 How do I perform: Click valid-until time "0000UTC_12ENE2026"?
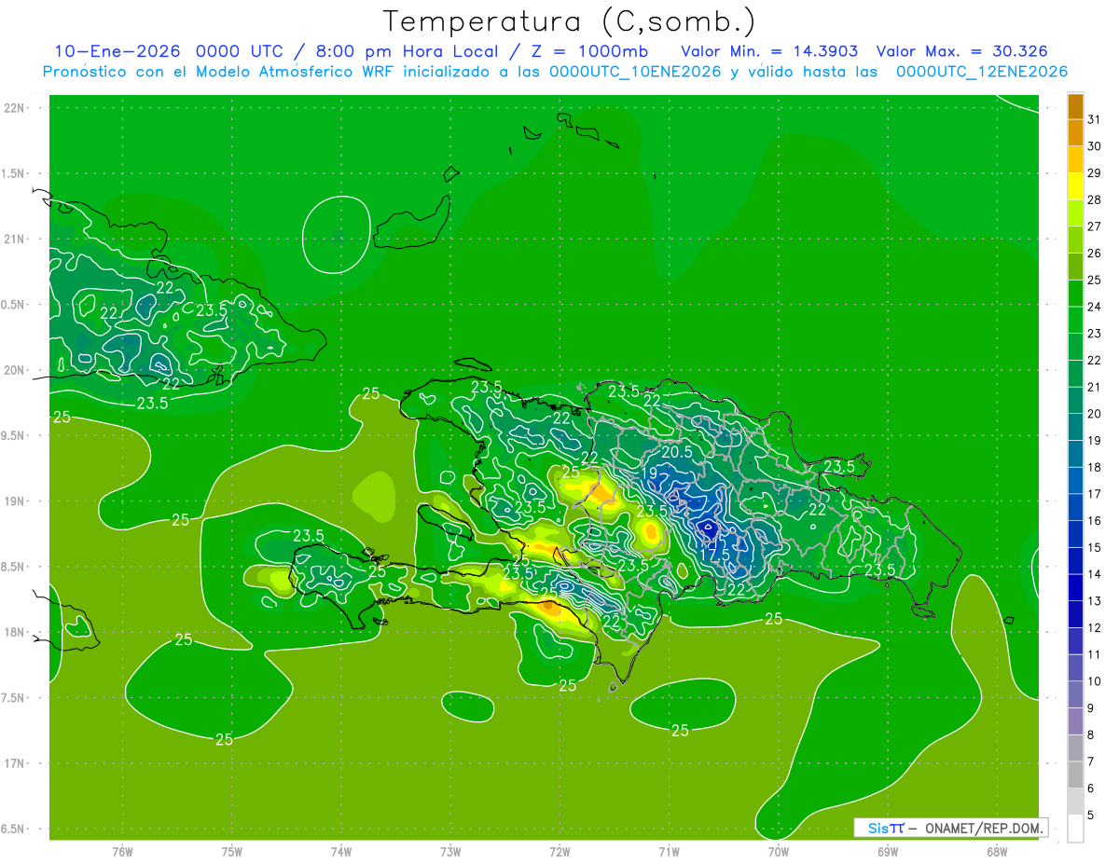(x=981, y=72)
